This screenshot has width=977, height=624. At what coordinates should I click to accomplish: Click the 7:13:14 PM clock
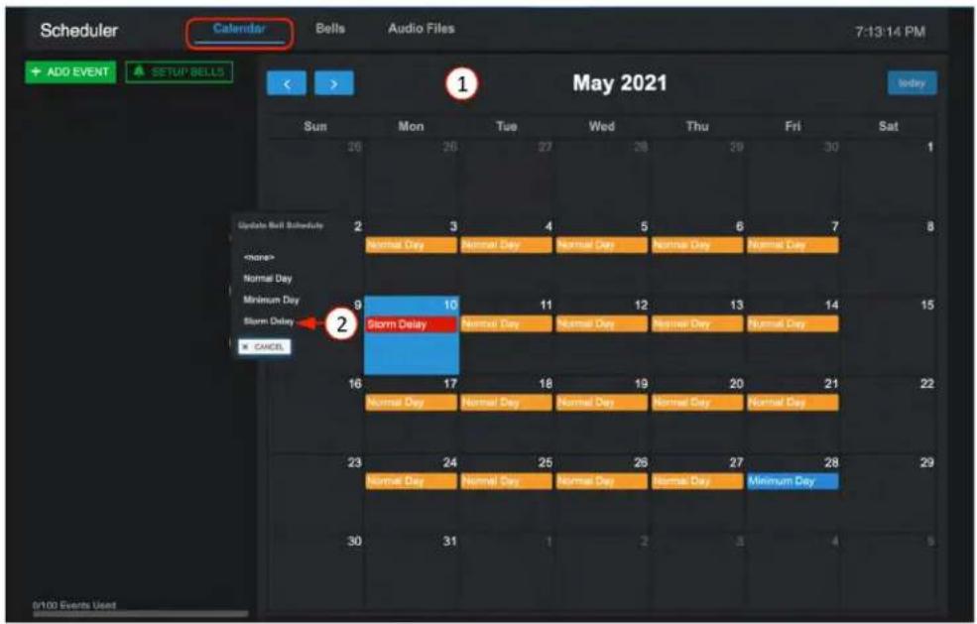(x=890, y=32)
